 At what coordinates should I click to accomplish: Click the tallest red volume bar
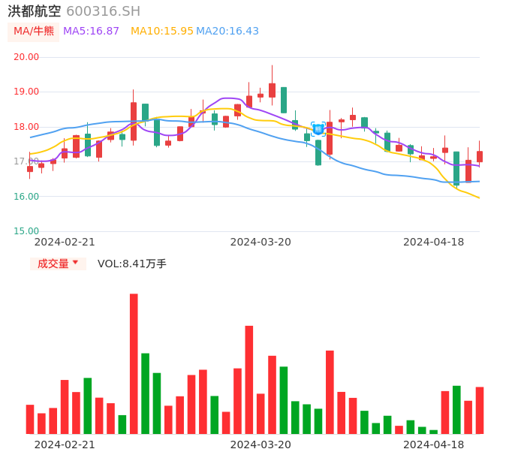(134, 363)
